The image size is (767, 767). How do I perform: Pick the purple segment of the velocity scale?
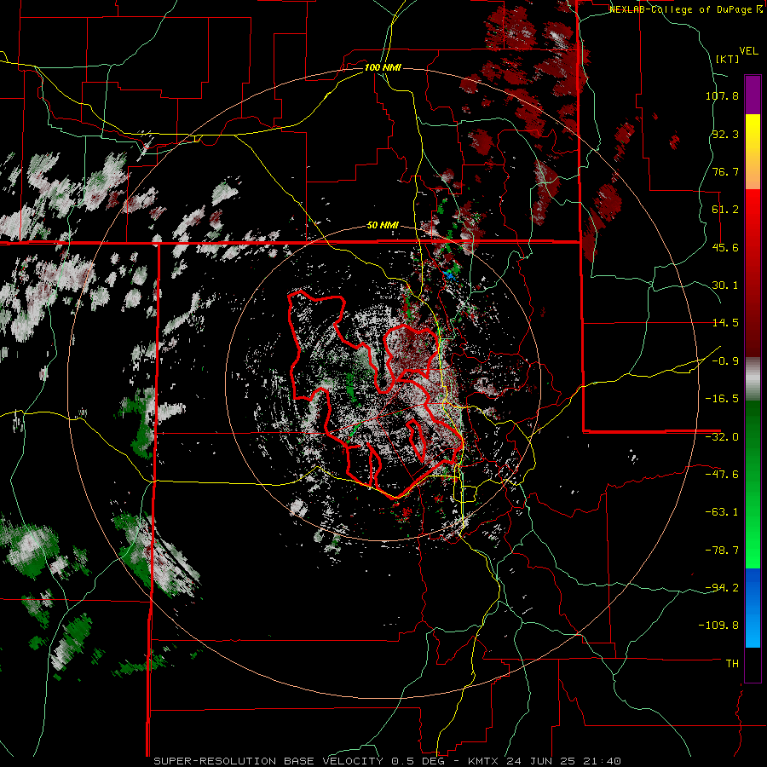[x=753, y=95]
